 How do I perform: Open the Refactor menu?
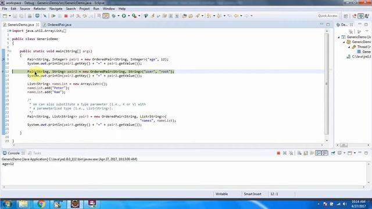point(40,9)
